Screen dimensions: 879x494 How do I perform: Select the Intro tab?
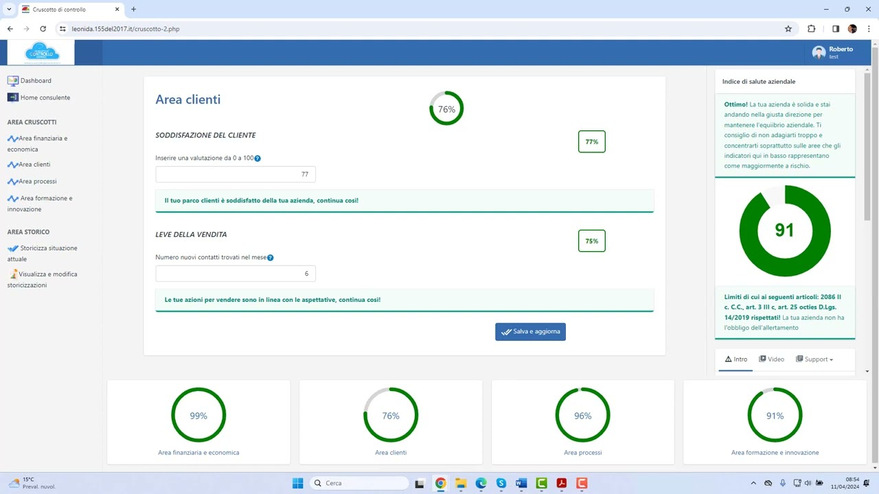click(735, 360)
